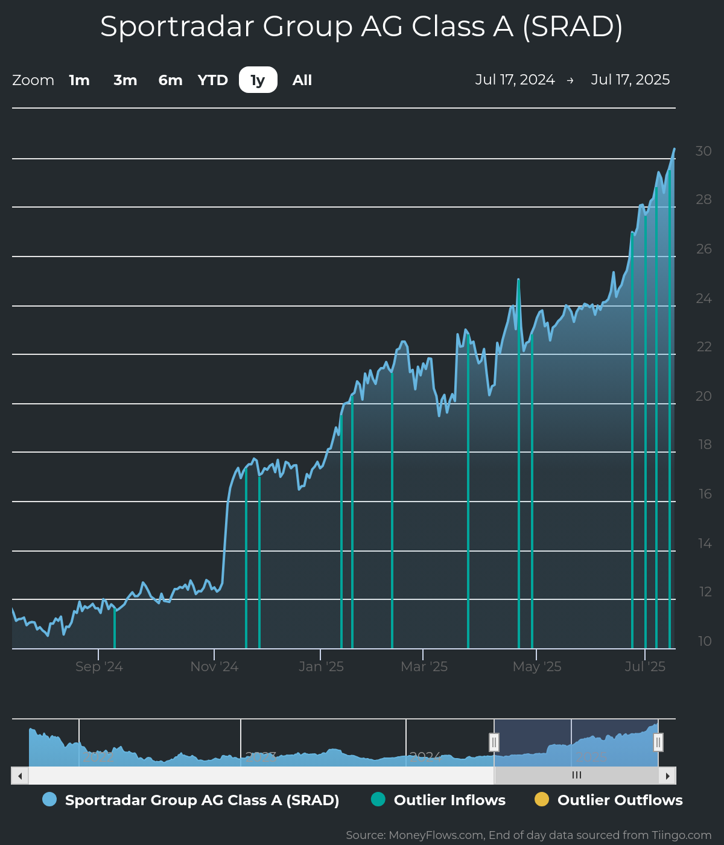The height and width of the screenshot is (845, 724).
Task: Click the blue SRAD legend marker
Action: pyautogui.click(x=49, y=799)
